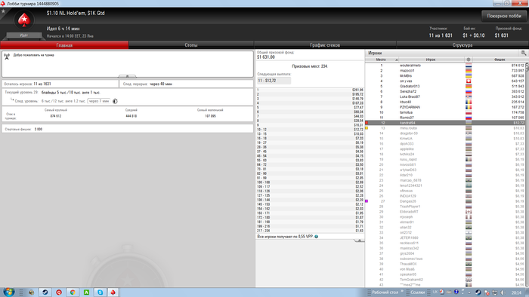Select player JETER1980 row
The height and width of the screenshot is (297, 529).
(445, 237)
